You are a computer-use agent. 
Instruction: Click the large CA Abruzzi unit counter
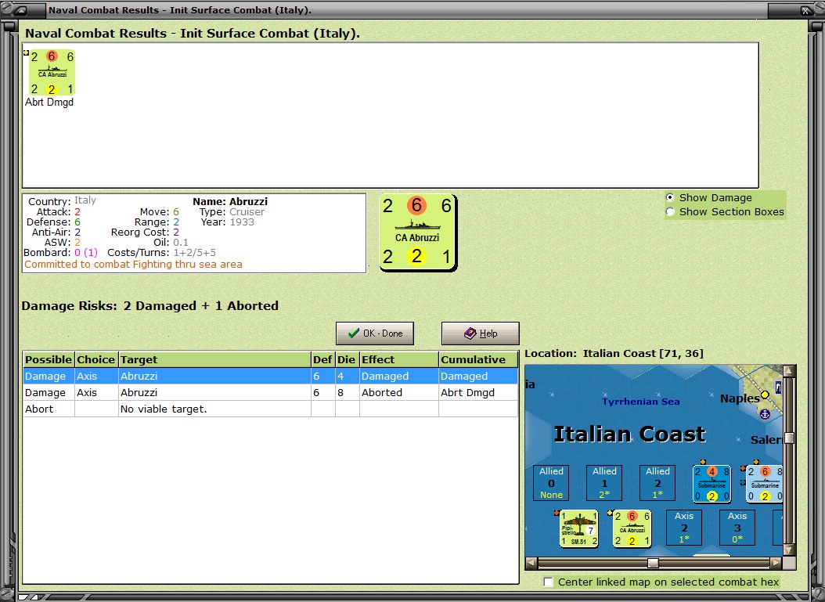point(418,233)
